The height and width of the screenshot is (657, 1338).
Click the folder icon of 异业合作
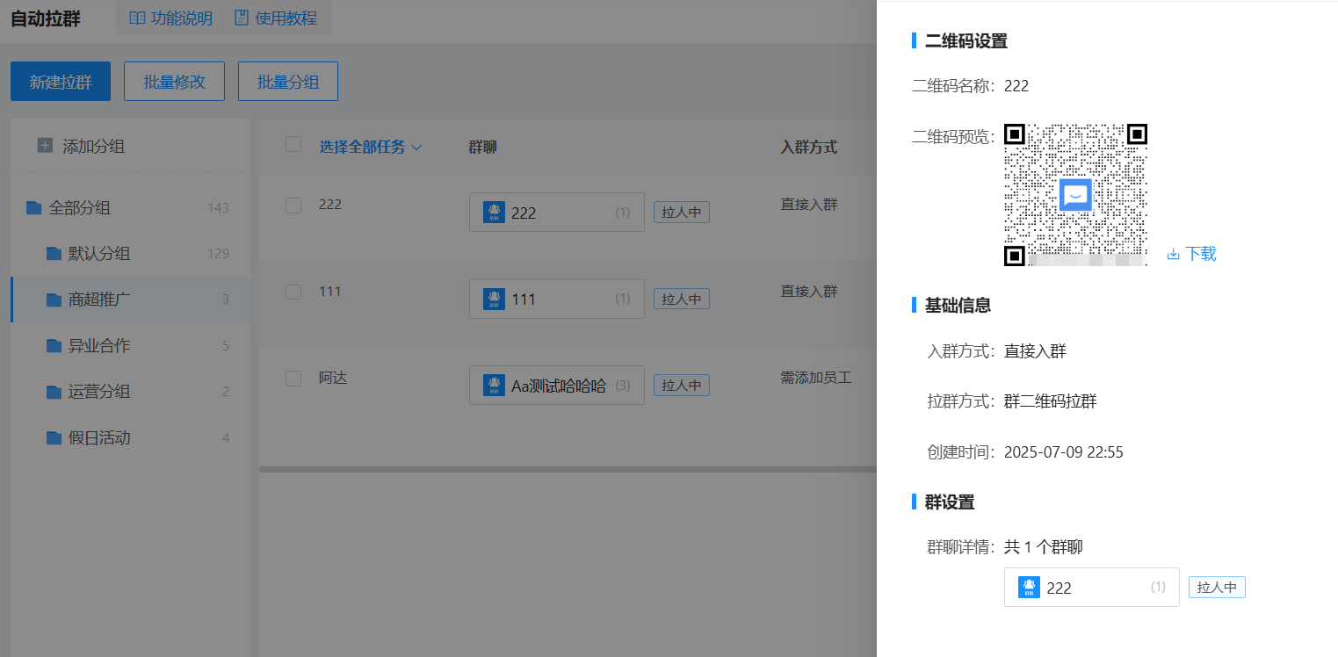(54, 346)
